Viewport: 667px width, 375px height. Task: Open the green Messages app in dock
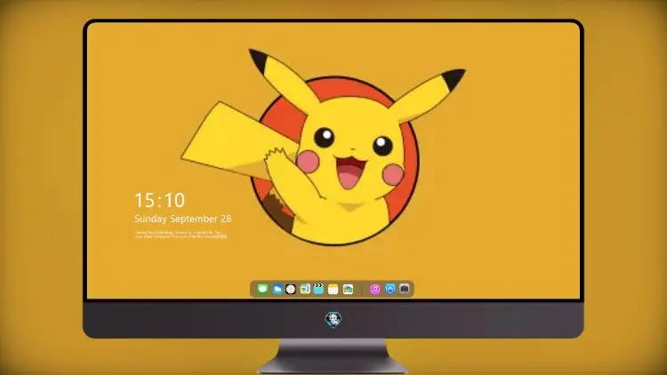pyautogui.click(x=262, y=289)
